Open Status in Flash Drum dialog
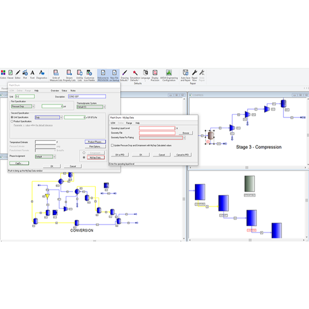Screen dimensions: 309x309 (x=64, y=91)
